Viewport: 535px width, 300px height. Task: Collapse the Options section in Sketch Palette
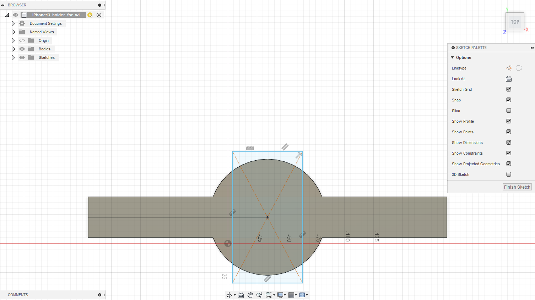pos(452,57)
